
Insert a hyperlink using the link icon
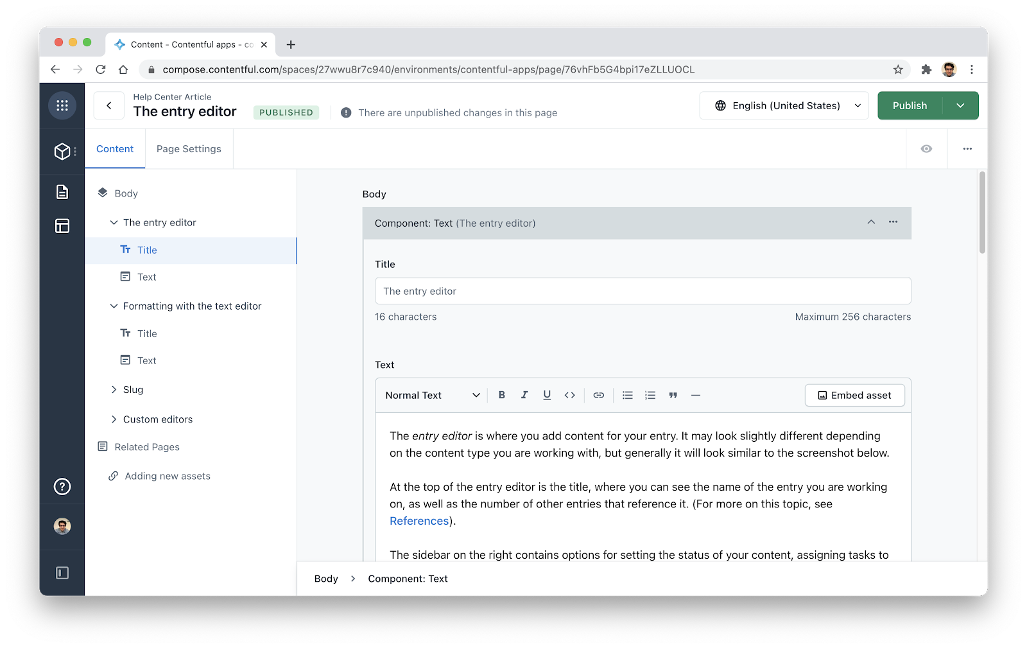point(598,395)
